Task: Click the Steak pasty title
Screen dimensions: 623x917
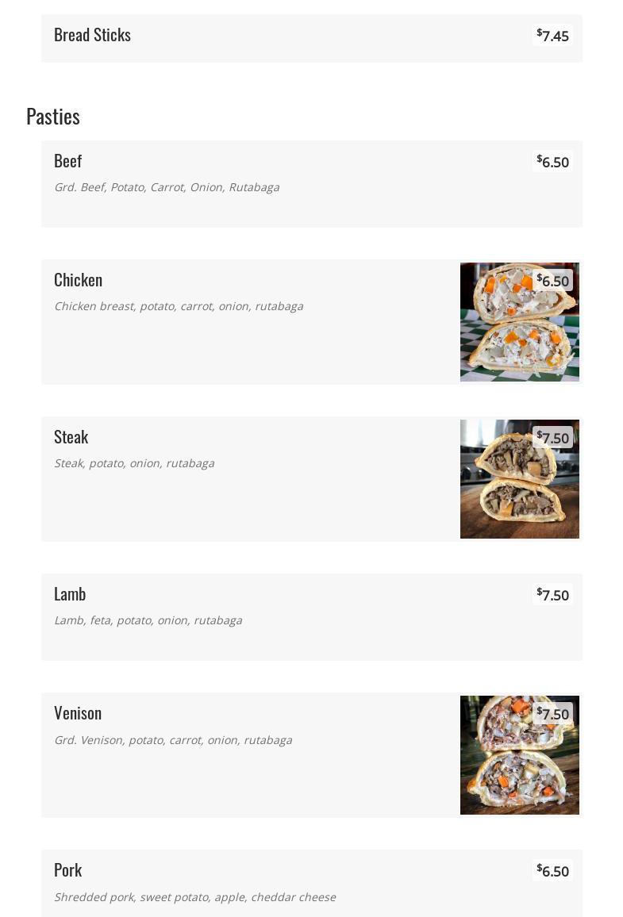Action: point(71,437)
